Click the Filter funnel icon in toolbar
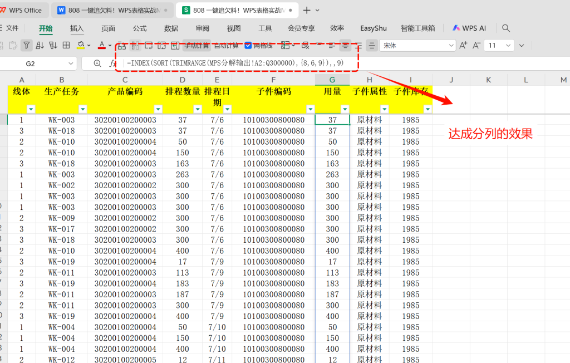570x363 pixels. coord(27,46)
